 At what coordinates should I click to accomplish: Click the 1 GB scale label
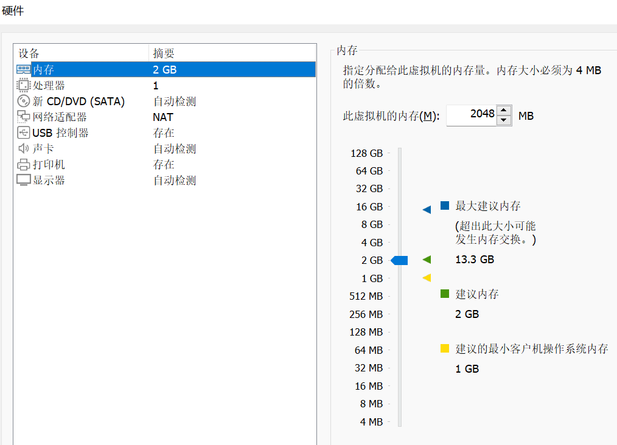tap(372, 278)
